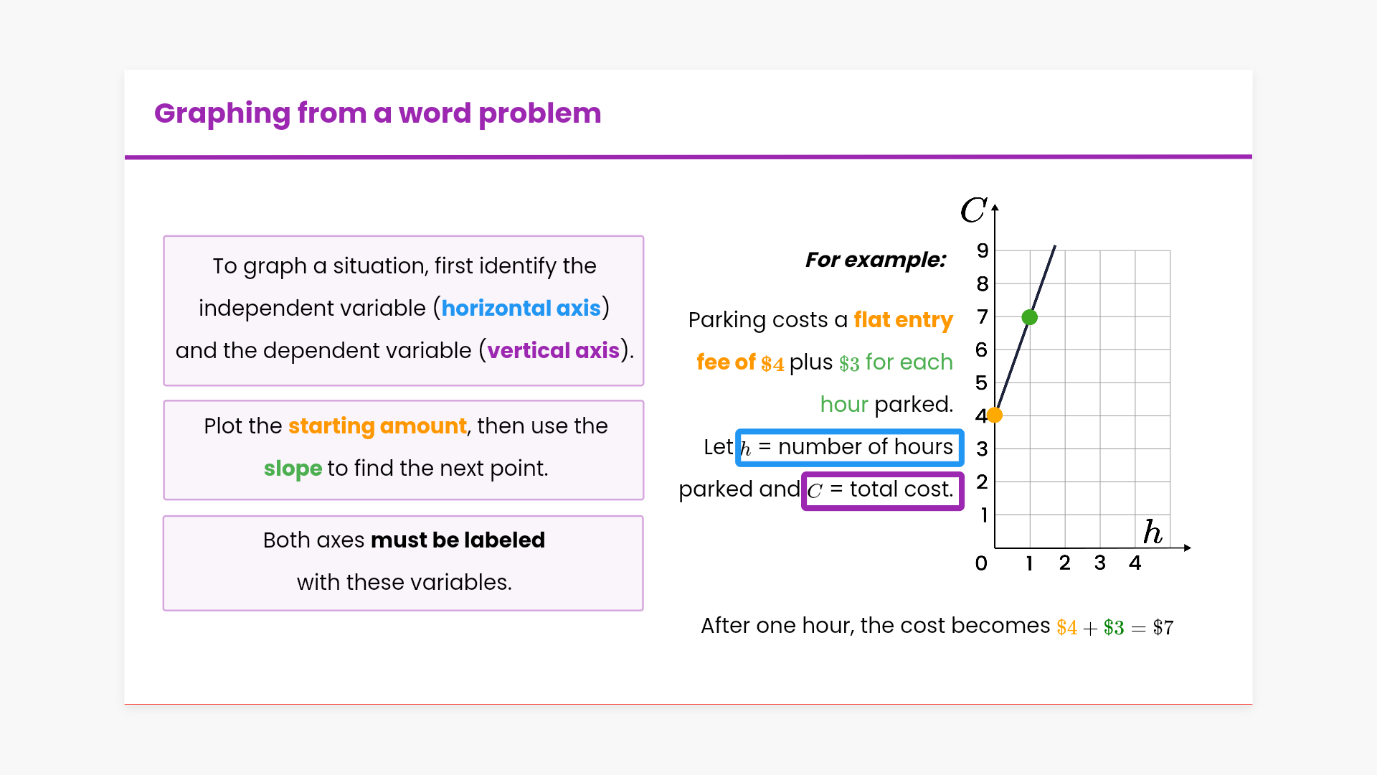This screenshot has height=775, width=1377.
Task: Click the number 9 on the vertical axis
Action: tap(983, 250)
